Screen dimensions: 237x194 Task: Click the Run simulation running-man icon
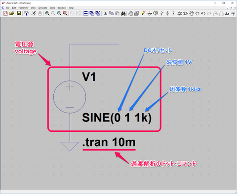click(34, 13)
